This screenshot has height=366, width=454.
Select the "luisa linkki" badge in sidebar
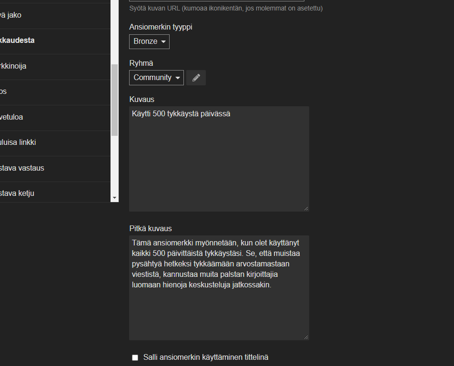tap(55, 143)
